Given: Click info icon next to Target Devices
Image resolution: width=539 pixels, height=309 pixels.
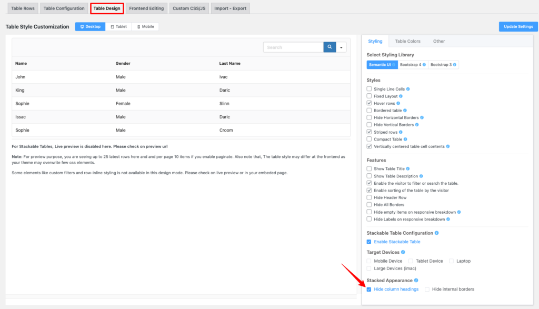Looking at the screenshot, I should [403, 252].
